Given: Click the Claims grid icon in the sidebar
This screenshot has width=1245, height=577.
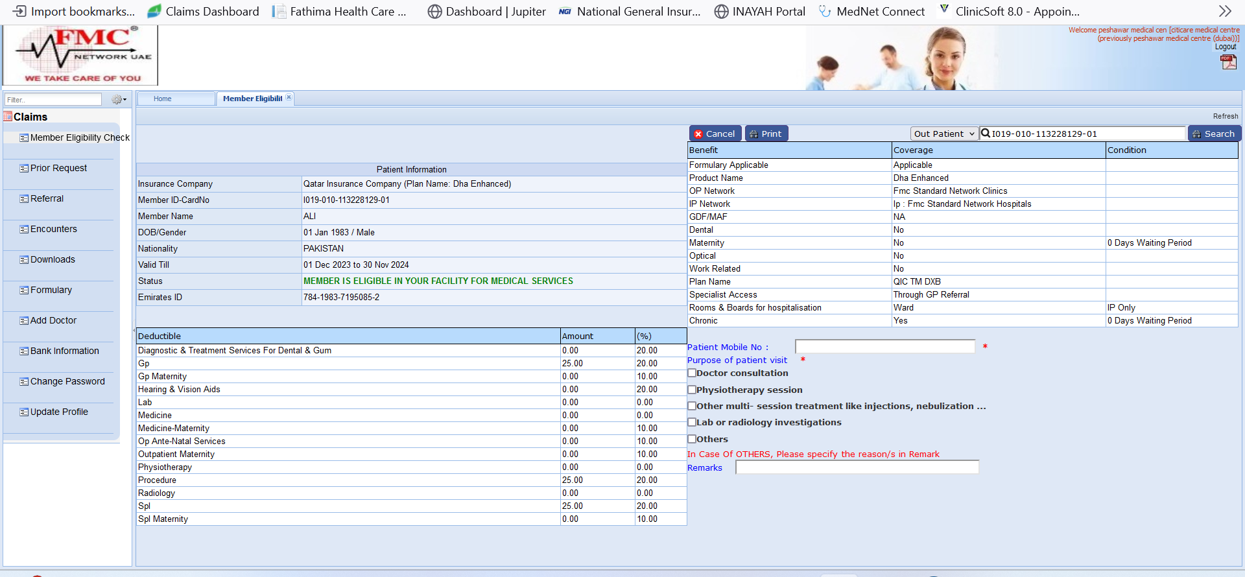Looking at the screenshot, I should [8, 117].
